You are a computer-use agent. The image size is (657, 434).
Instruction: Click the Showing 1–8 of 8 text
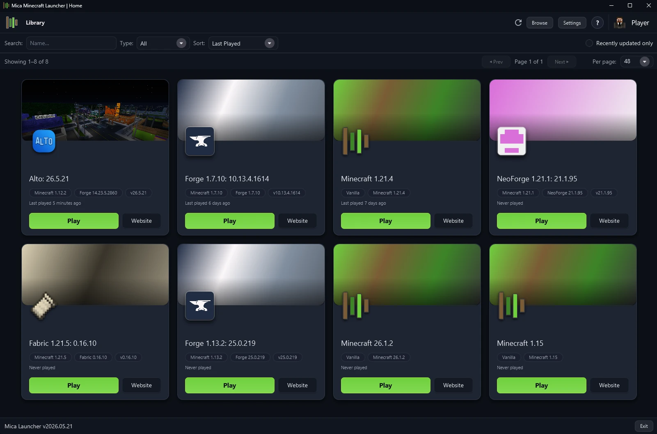[26, 62]
